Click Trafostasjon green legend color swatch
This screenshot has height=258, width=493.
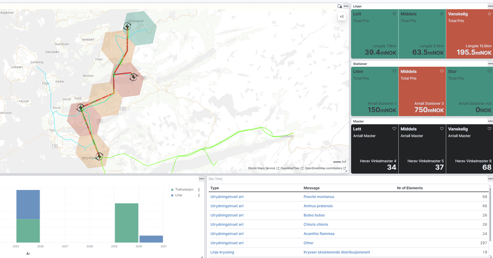pyautogui.click(x=172, y=190)
